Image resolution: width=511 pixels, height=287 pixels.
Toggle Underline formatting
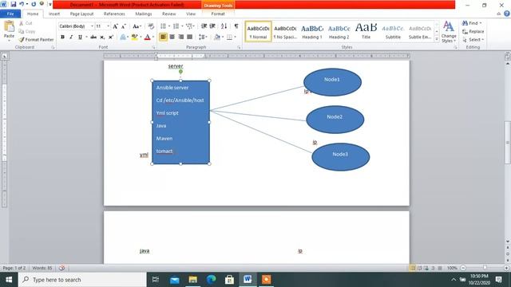[80, 37]
